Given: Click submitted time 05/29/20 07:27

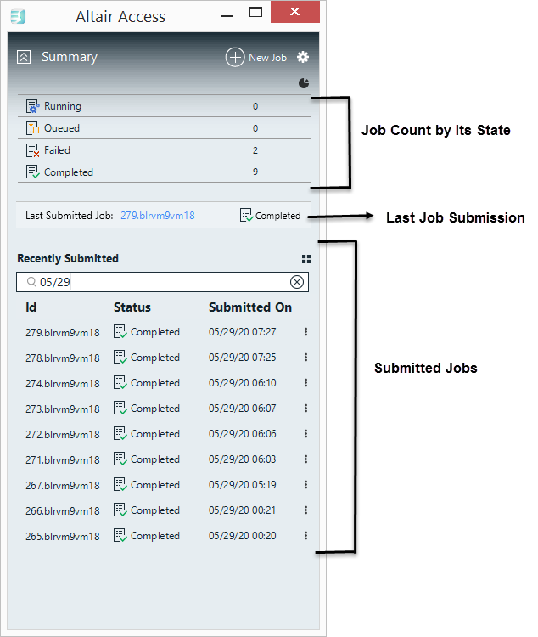Looking at the screenshot, I should 243,332.
